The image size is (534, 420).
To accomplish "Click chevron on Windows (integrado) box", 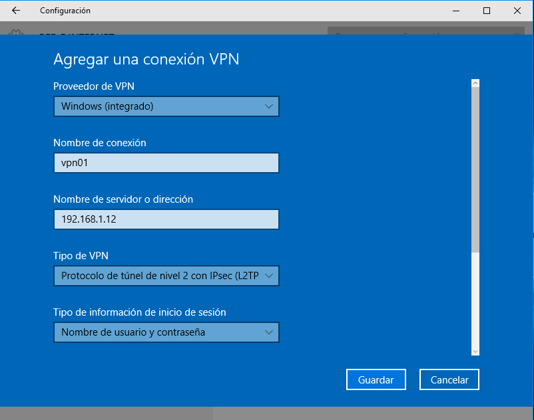I will pyautogui.click(x=269, y=106).
